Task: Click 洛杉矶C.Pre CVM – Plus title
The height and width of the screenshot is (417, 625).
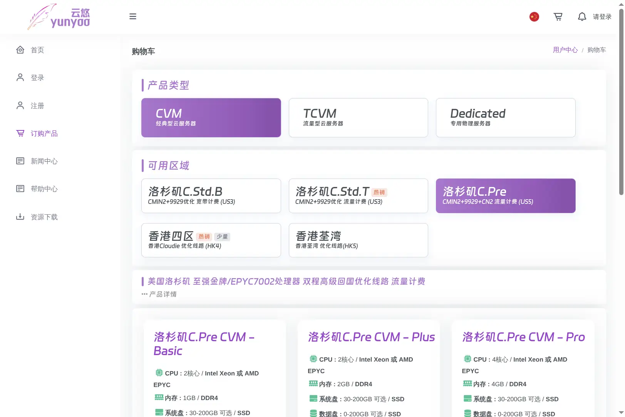Action: point(371,337)
